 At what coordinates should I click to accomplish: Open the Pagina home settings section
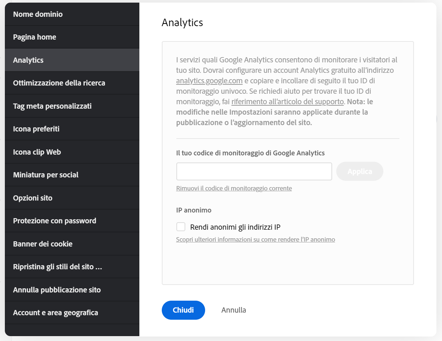coord(34,37)
